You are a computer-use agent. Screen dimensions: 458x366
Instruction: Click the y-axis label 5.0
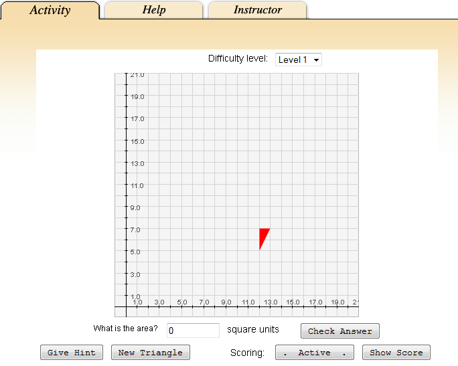click(x=135, y=252)
